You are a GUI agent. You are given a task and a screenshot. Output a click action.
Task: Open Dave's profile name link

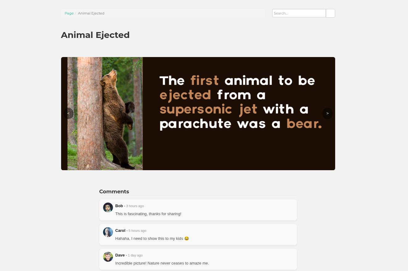(x=120, y=255)
